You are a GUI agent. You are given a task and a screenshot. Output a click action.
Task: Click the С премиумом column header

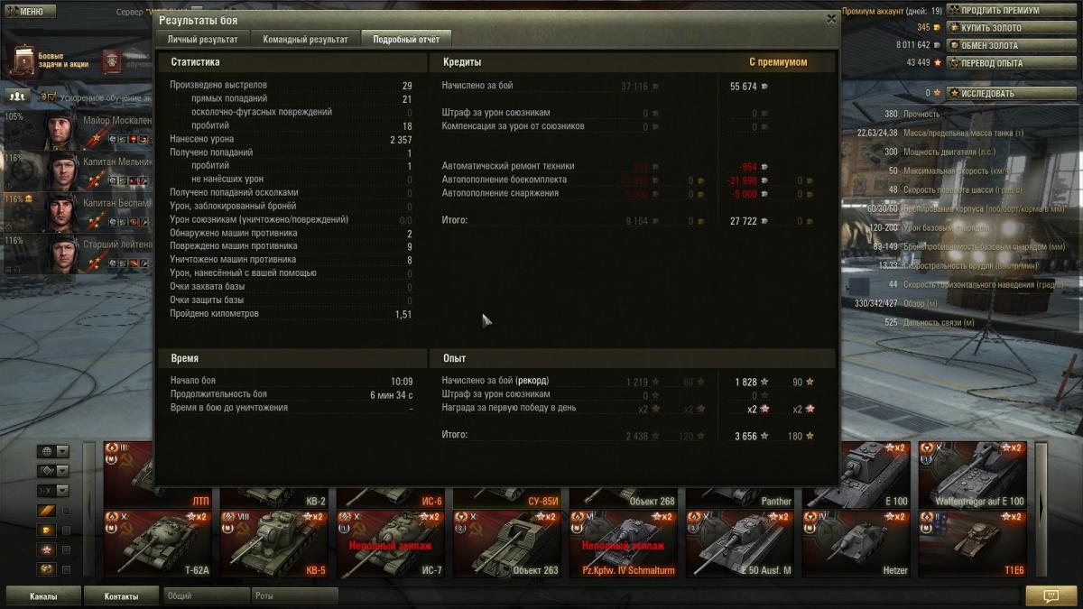coord(778,62)
